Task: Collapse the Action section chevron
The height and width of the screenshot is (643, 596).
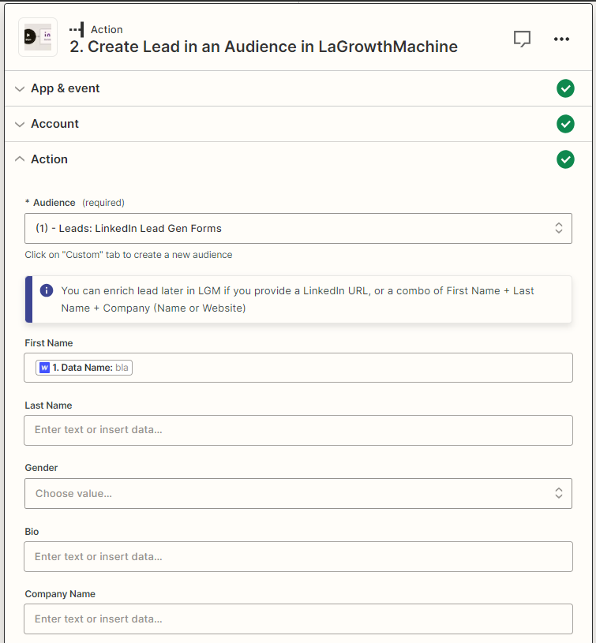Action: (20, 159)
